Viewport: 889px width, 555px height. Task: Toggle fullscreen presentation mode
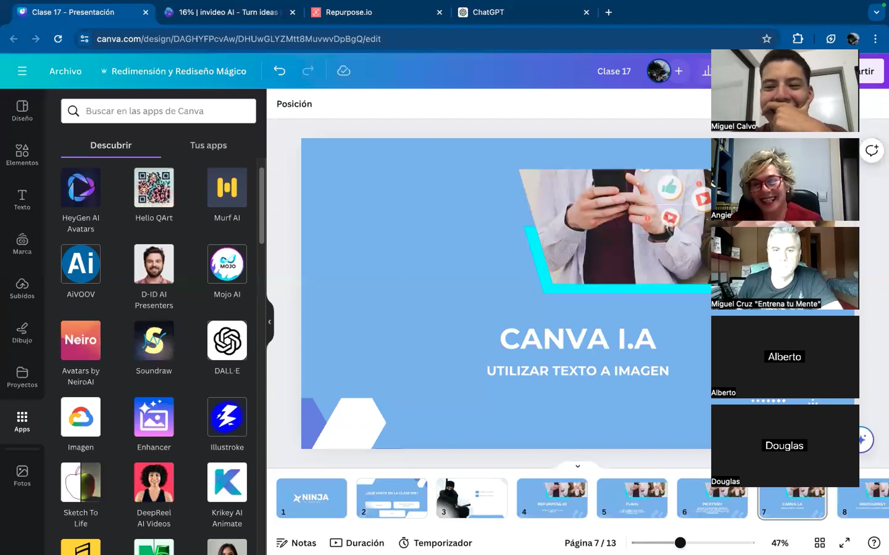pyautogui.click(x=844, y=543)
